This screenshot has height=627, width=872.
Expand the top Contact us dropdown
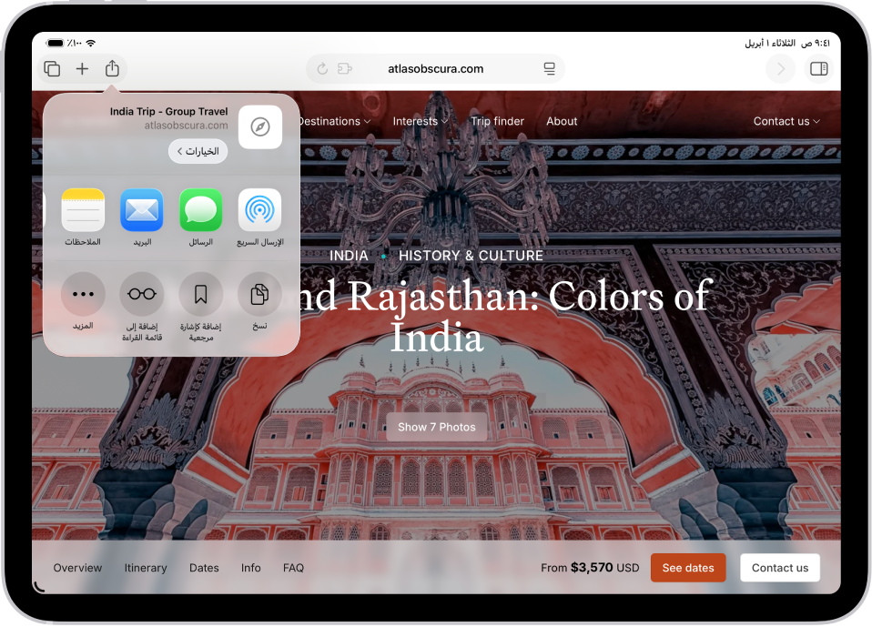click(x=786, y=121)
